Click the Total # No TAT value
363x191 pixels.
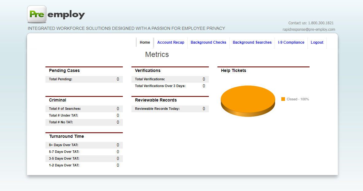[x=118, y=122]
